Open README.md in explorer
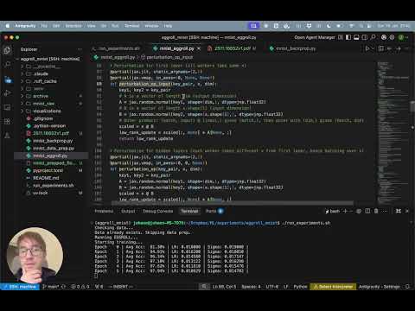 (x=51, y=178)
